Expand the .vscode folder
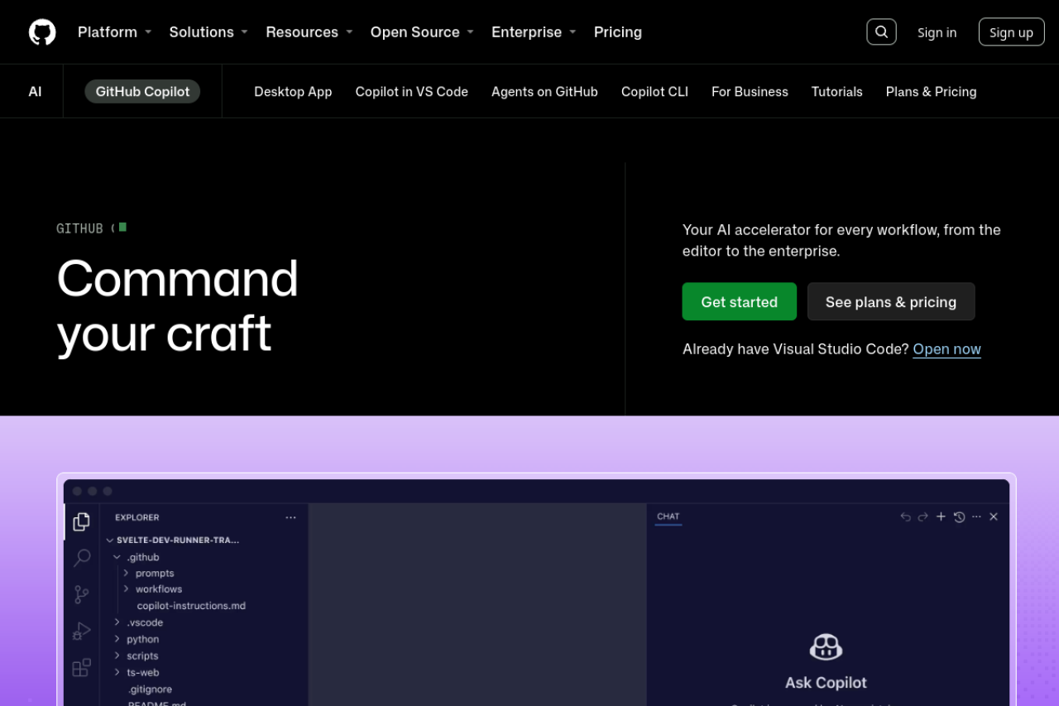 [x=117, y=622]
